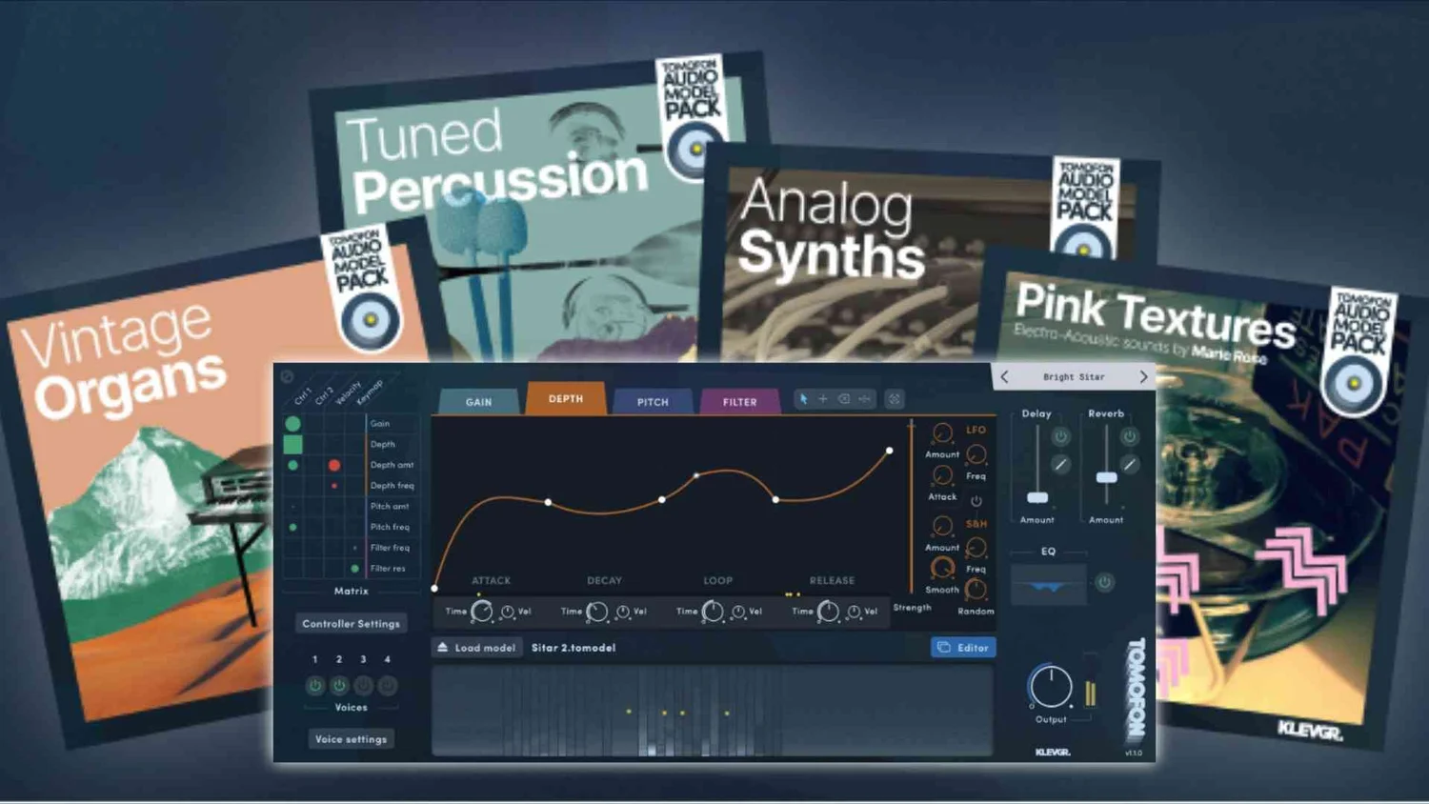The width and height of the screenshot is (1429, 804).
Task: Click the eject icon on Load model
Action: (x=444, y=647)
